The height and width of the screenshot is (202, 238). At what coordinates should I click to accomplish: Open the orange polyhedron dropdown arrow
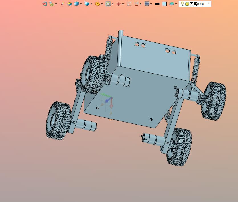pyautogui.click(x=102, y=4)
